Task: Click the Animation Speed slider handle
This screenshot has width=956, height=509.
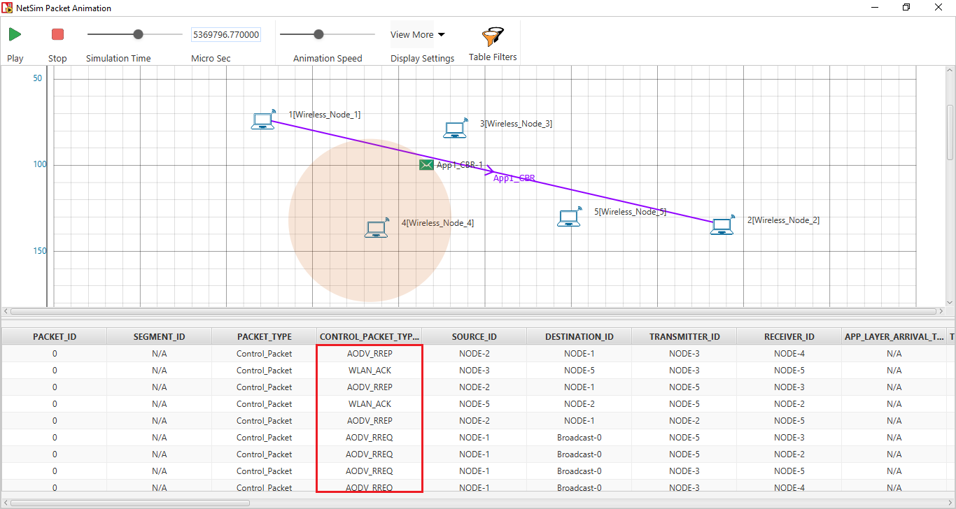Action: click(318, 34)
